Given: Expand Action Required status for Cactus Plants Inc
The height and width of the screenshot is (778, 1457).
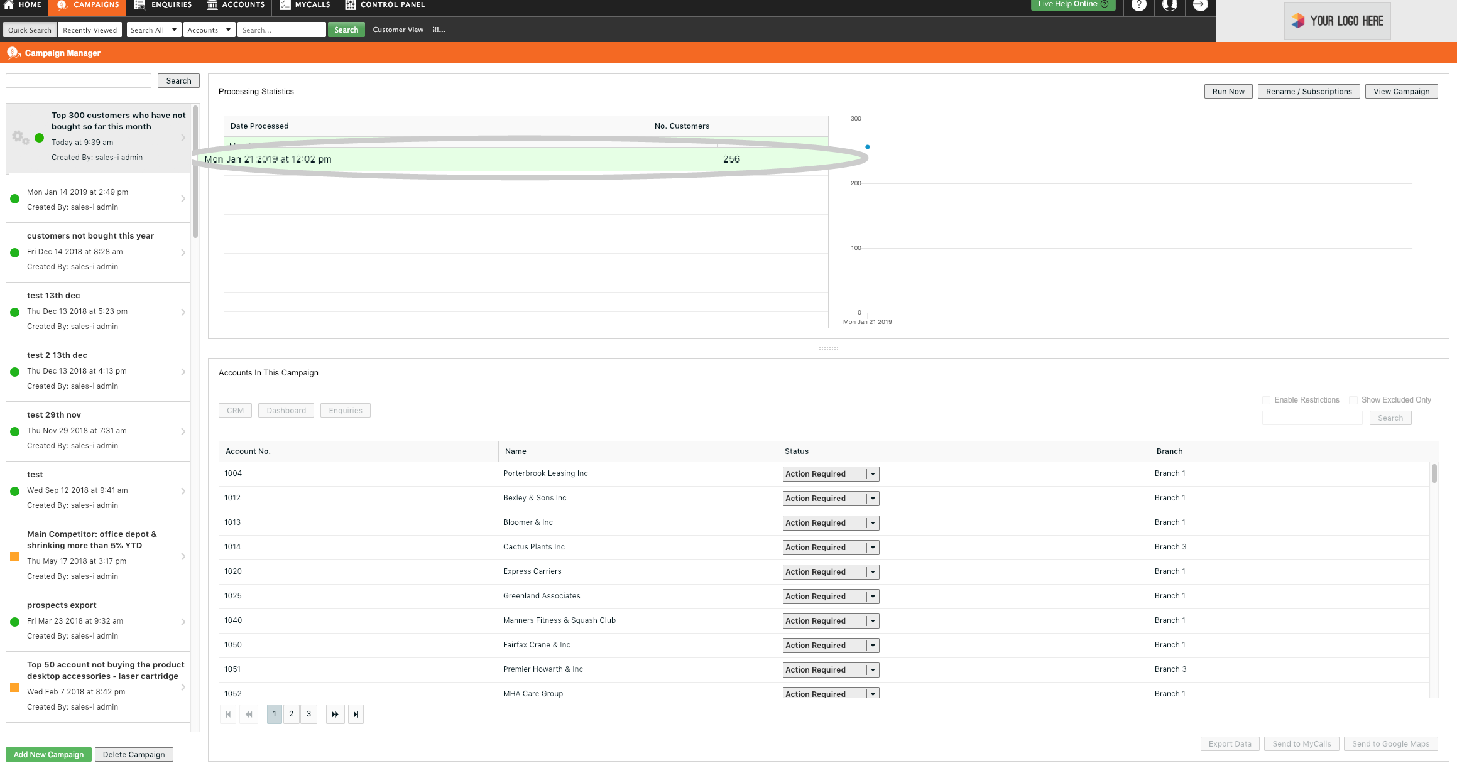Looking at the screenshot, I should 873,547.
